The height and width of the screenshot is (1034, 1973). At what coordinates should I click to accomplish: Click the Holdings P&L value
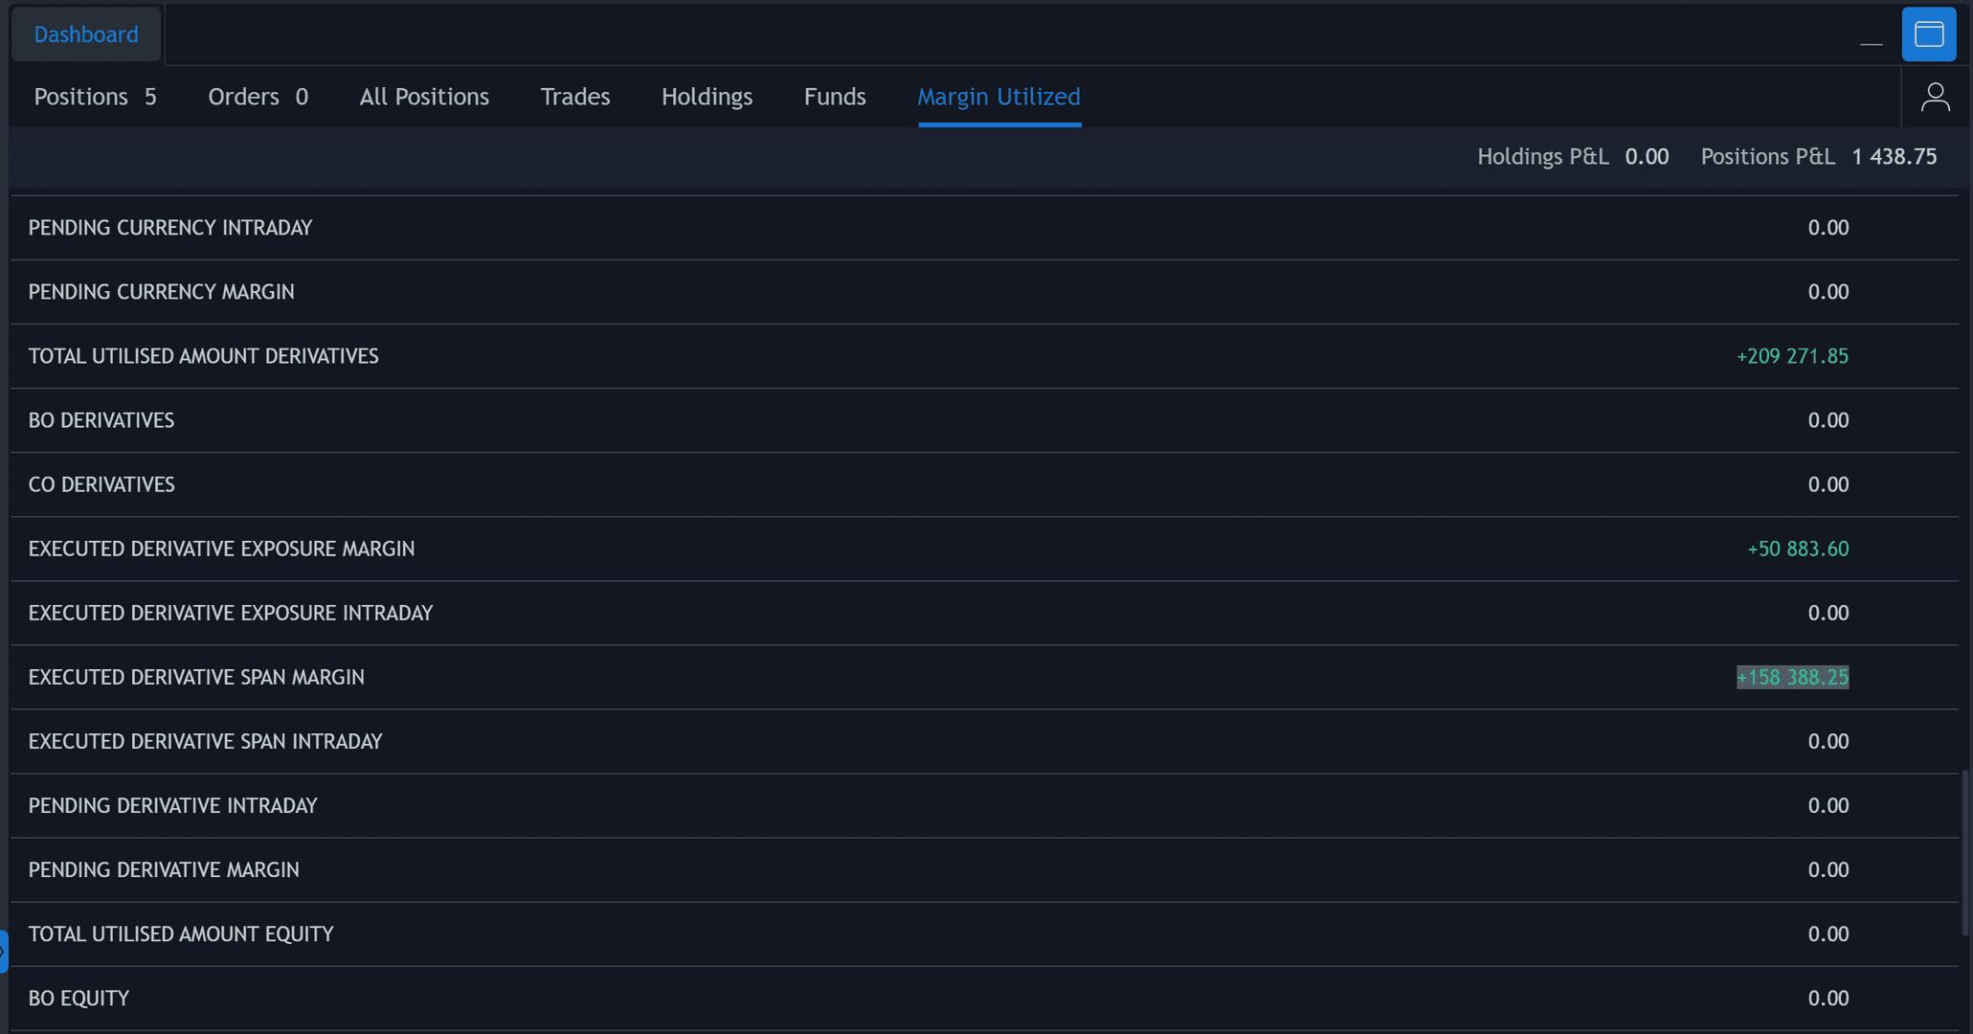[1647, 157]
